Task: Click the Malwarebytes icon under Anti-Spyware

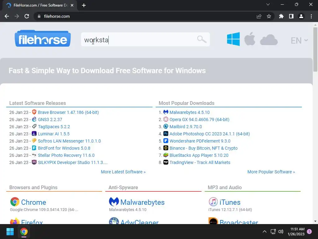Action: (x=114, y=202)
